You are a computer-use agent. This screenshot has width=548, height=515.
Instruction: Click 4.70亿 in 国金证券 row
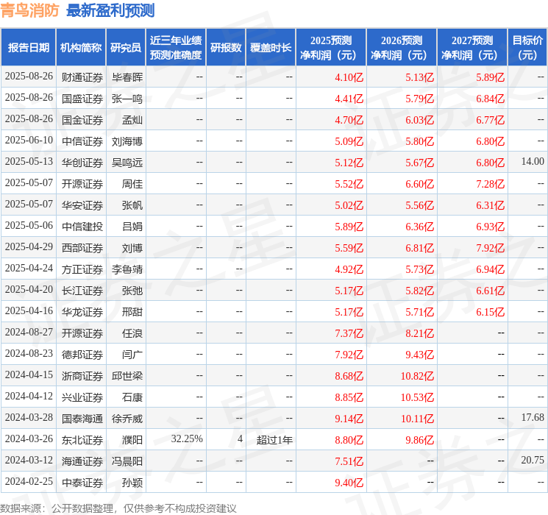pyautogui.click(x=349, y=120)
